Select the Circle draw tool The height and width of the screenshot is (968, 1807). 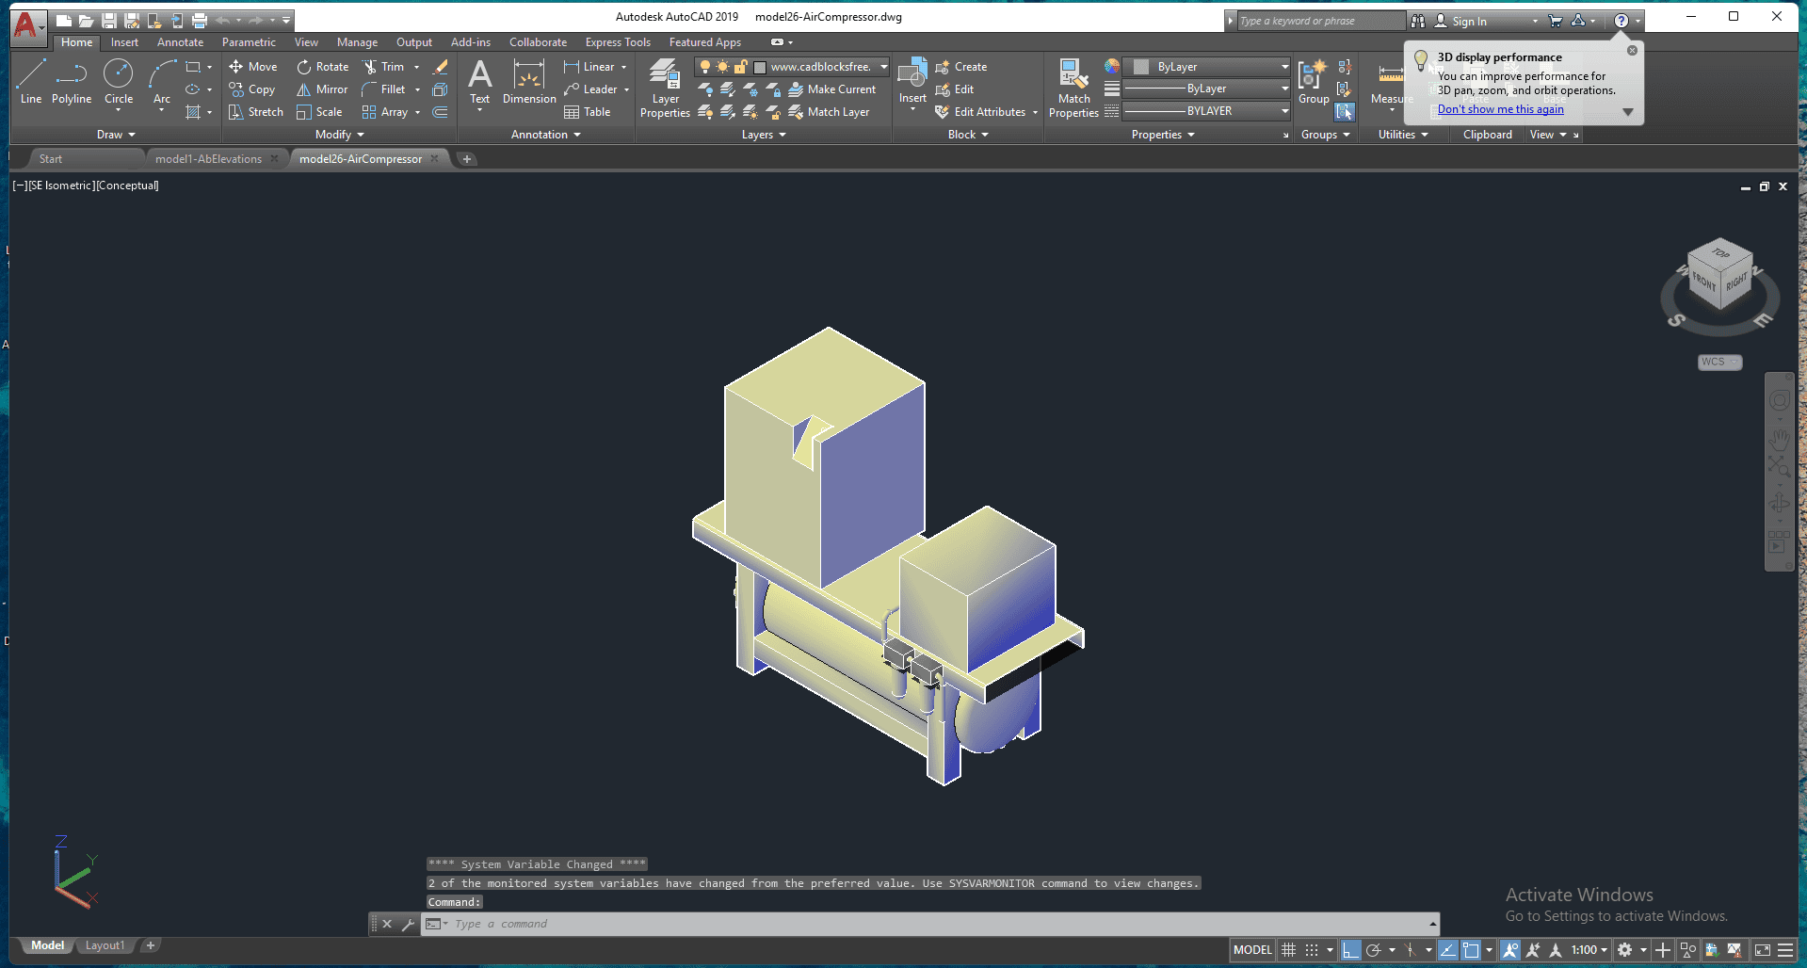119,81
